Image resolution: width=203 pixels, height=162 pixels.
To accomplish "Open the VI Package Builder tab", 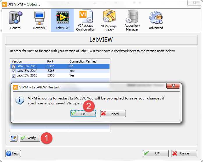I will click(109, 20).
